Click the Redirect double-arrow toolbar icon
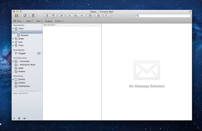 [x=62, y=16]
